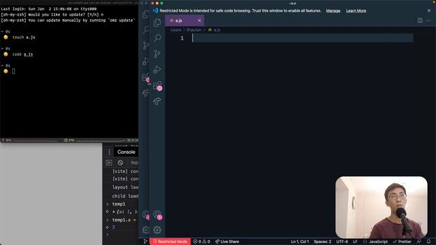Click the red Restricted Mode status bar button
The image size is (436, 245).
(x=170, y=242)
